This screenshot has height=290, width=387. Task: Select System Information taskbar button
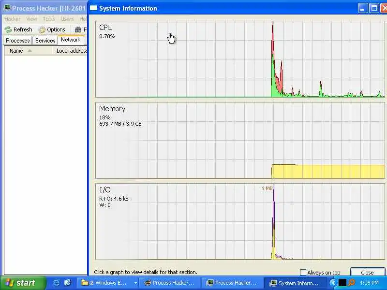point(295,283)
